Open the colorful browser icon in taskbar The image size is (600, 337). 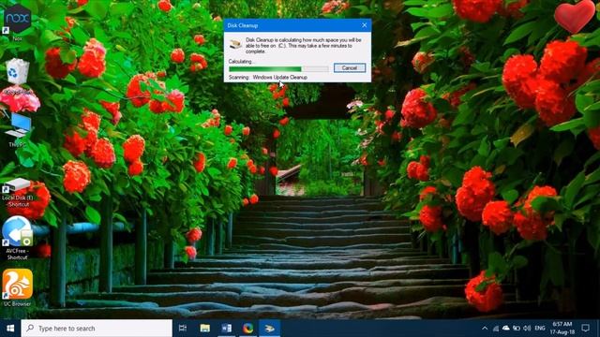click(247, 329)
